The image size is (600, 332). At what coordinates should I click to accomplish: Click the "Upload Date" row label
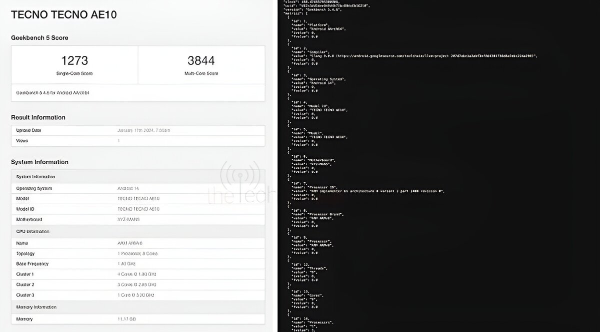28,130
